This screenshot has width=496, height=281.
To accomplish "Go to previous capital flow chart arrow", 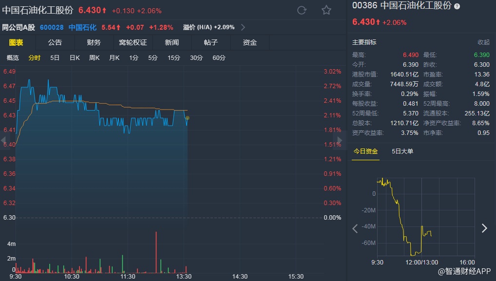I will tap(355, 228).
